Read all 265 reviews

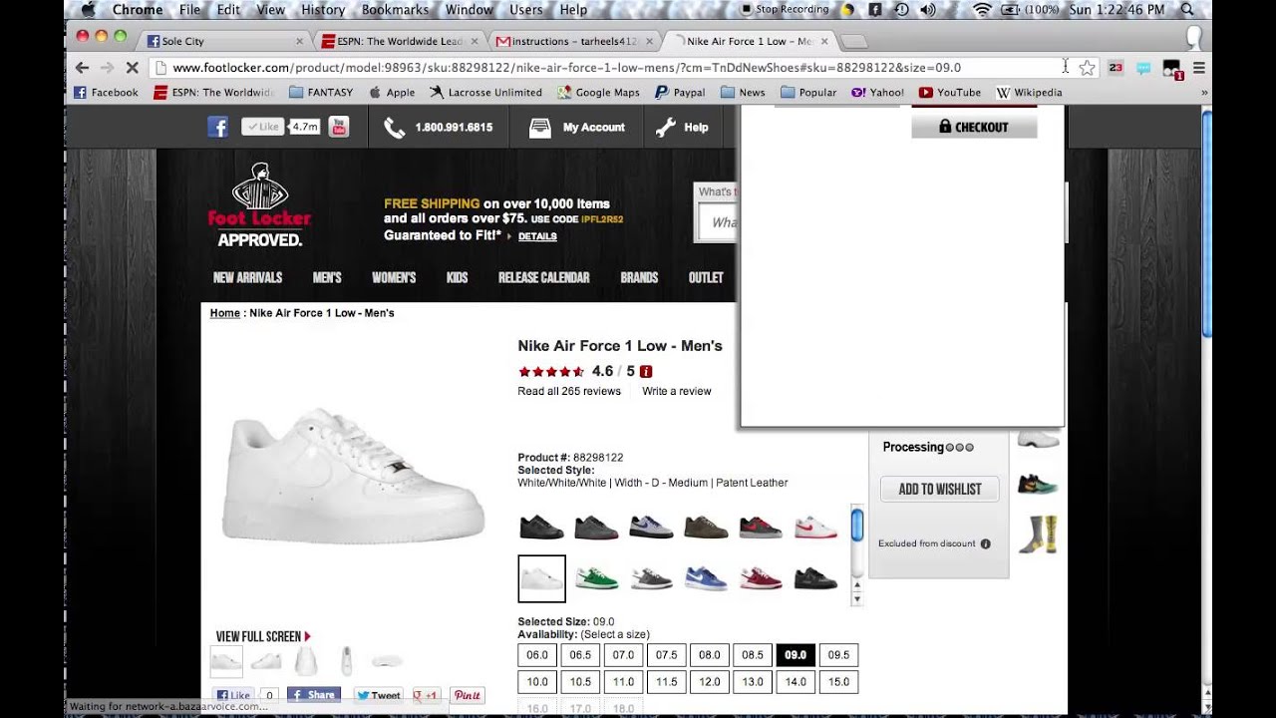click(569, 391)
